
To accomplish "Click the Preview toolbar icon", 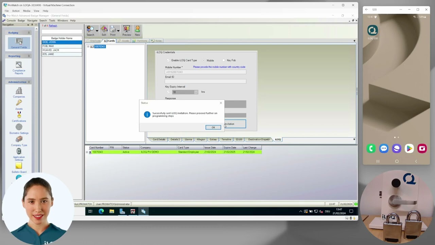I will 127,30.
